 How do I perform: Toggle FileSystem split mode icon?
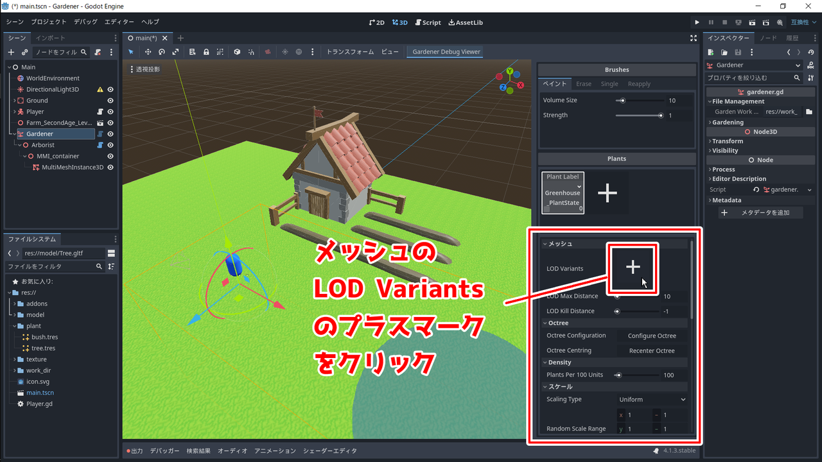pos(111,253)
